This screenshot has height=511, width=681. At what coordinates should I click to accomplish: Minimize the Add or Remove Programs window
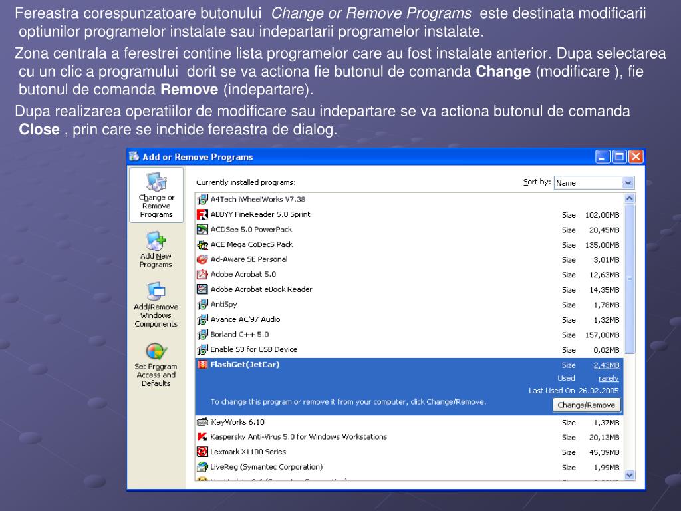click(x=603, y=157)
